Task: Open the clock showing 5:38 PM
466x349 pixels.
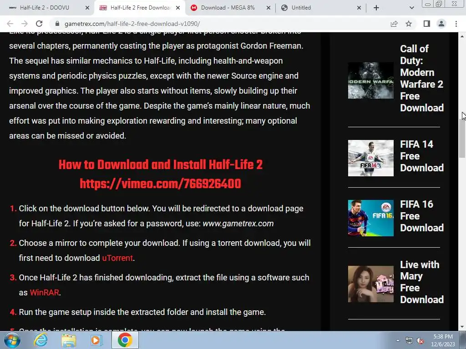Action: click(443, 340)
